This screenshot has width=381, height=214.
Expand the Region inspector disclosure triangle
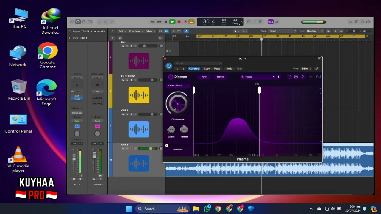[x=70, y=31]
